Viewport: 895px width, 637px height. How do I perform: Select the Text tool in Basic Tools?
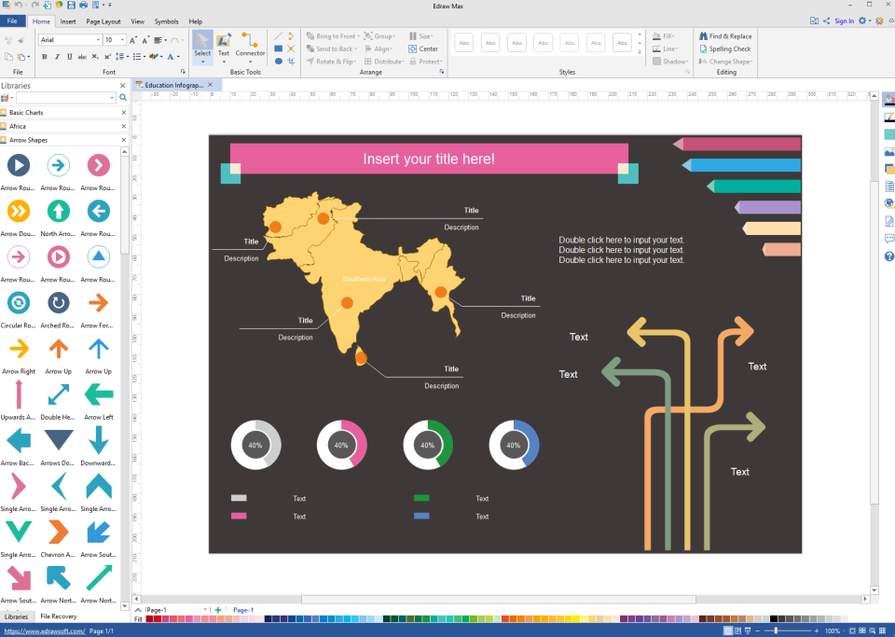tap(223, 48)
